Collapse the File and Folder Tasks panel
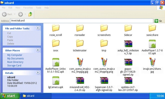The width and height of the screenshot is (165, 99). (38, 28)
